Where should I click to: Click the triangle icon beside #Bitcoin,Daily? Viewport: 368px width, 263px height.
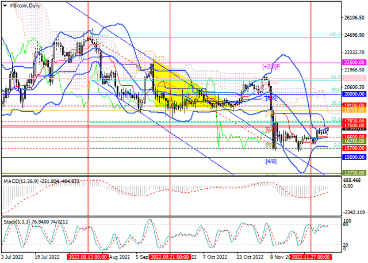click(x=3, y=3)
